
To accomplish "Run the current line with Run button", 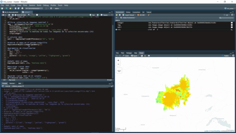I will click(93, 15).
